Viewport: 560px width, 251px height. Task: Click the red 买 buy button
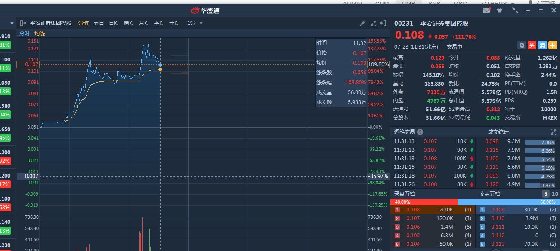[532, 45]
